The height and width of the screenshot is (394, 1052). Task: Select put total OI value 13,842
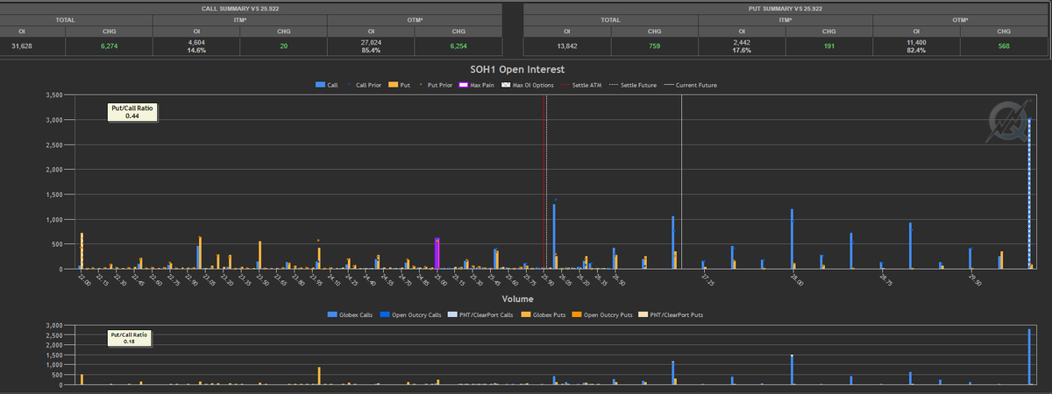tap(566, 46)
